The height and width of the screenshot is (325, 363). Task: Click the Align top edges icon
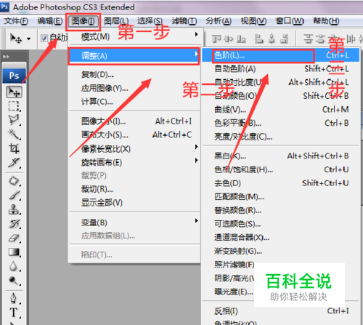[x=216, y=39]
